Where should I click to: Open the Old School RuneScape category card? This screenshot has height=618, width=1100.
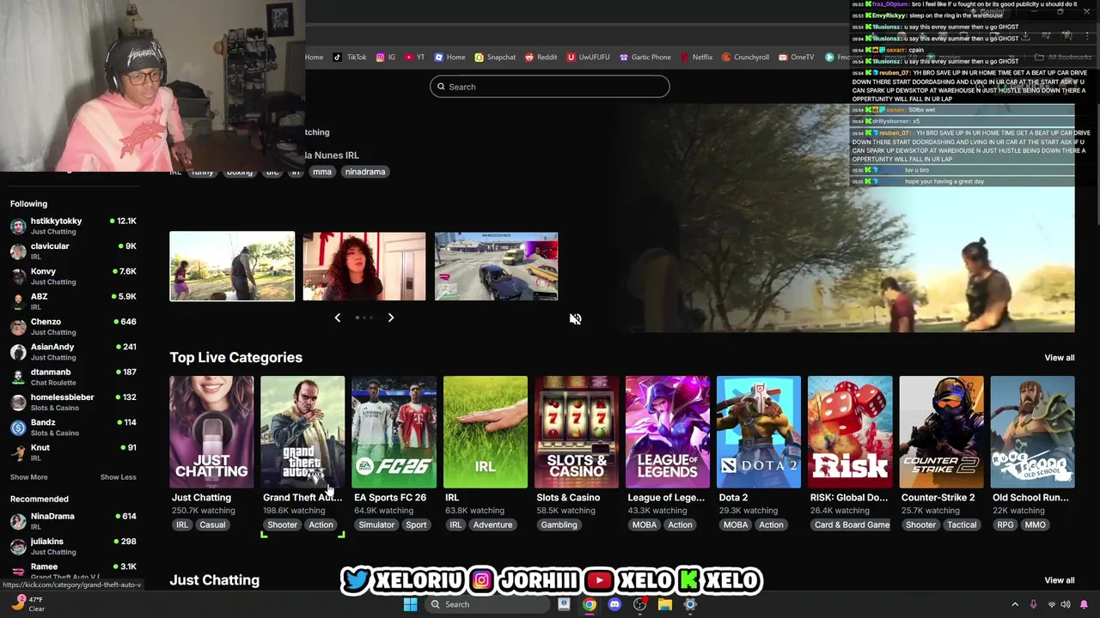[x=1032, y=432]
